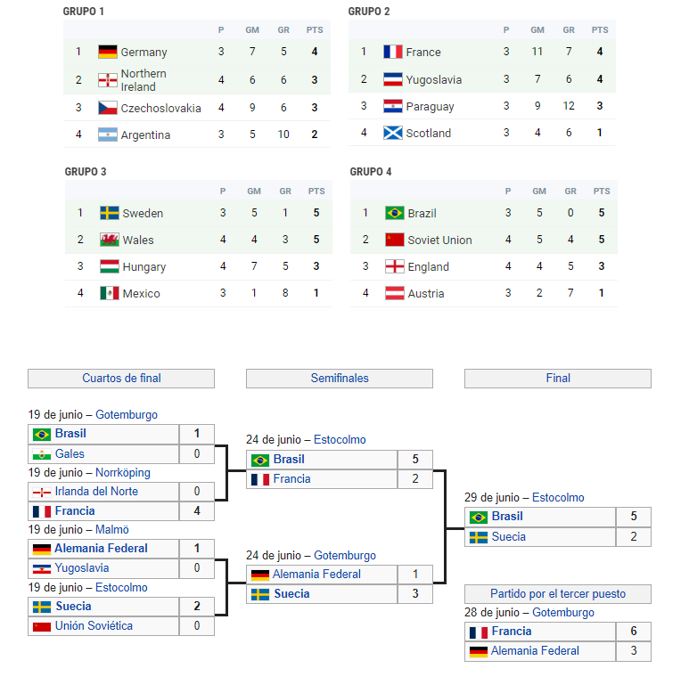Open the Malmö city link
The image size is (689, 685).
pyautogui.click(x=112, y=529)
